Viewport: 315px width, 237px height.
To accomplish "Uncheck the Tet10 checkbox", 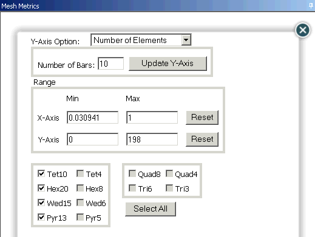I will 41,173.
